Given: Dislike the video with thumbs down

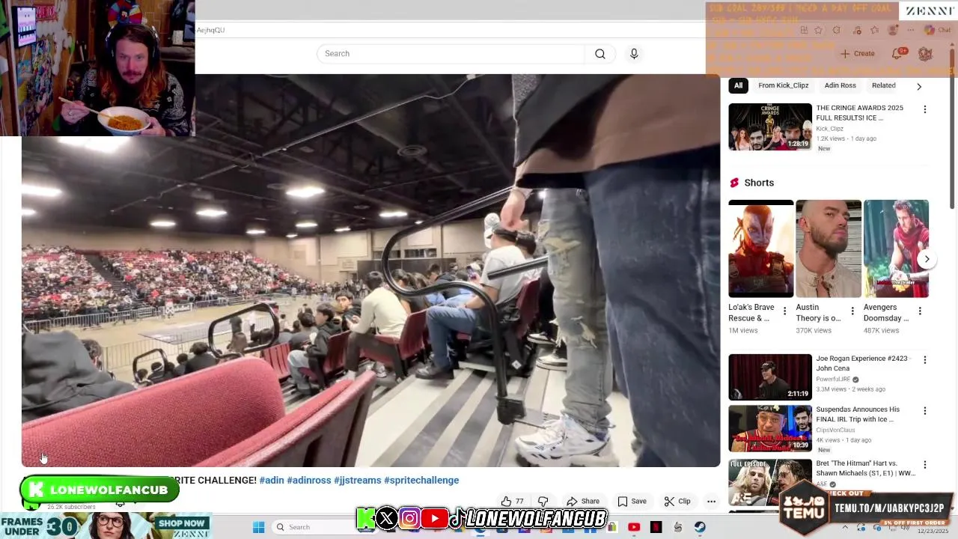Looking at the screenshot, I should point(543,502).
